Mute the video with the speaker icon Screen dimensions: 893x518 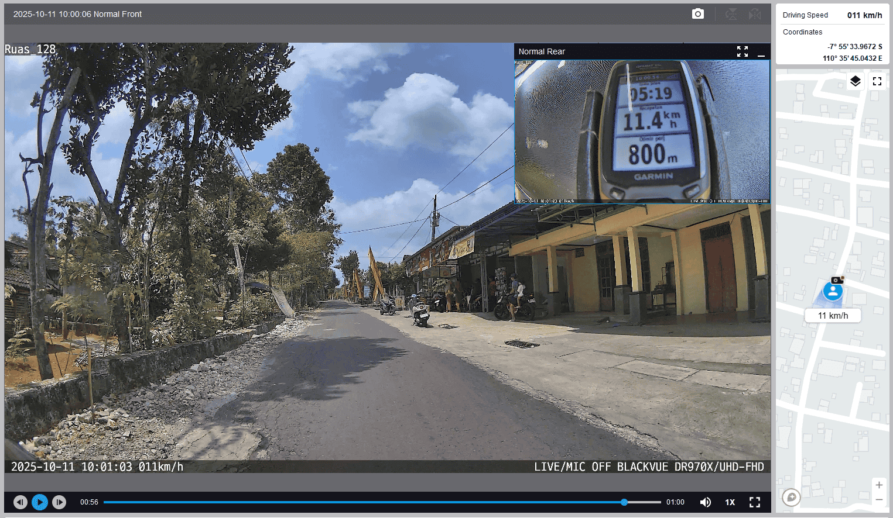pos(706,502)
